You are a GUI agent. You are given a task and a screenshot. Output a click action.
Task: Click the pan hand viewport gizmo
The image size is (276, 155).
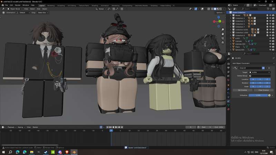[x=223, y=34]
